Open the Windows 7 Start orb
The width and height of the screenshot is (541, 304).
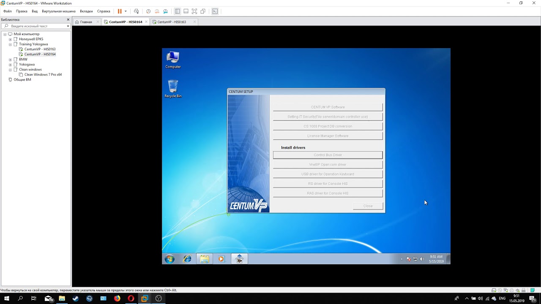pos(169,259)
